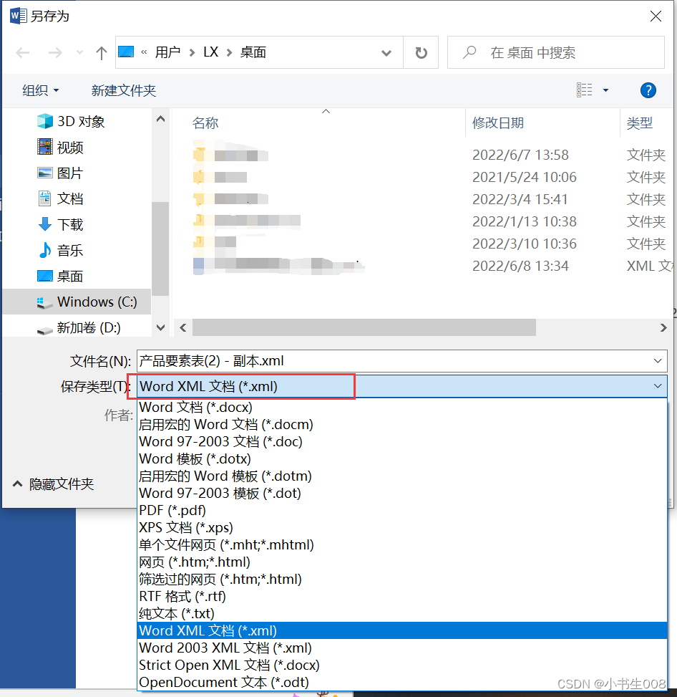The image size is (677, 697).
Task: Choose Word 2003 XML 文档 (*.xml)
Action: coord(402,648)
